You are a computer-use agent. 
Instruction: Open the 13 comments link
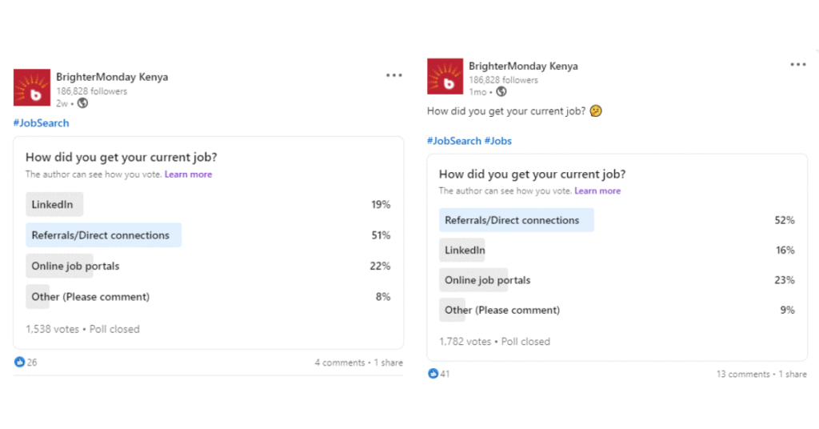(743, 374)
